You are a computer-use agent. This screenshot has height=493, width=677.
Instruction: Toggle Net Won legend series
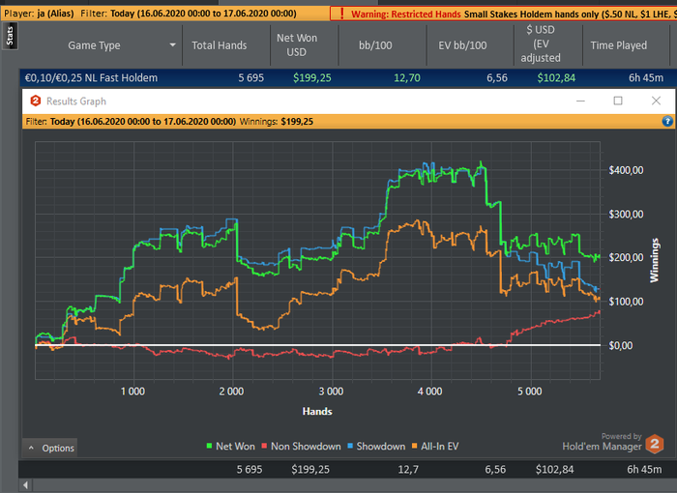[231, 447]
